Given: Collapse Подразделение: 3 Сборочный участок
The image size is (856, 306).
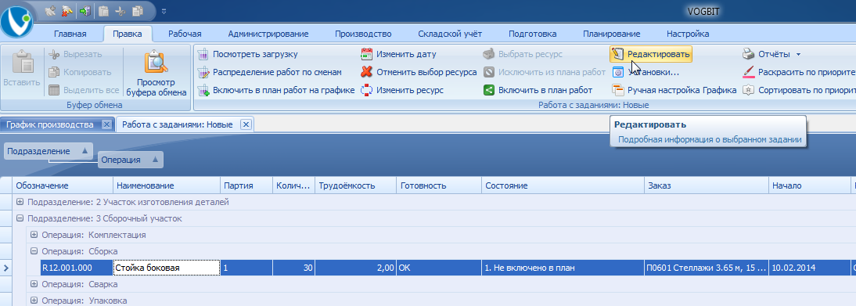Looking at the screenshot, I should [20, 218].
